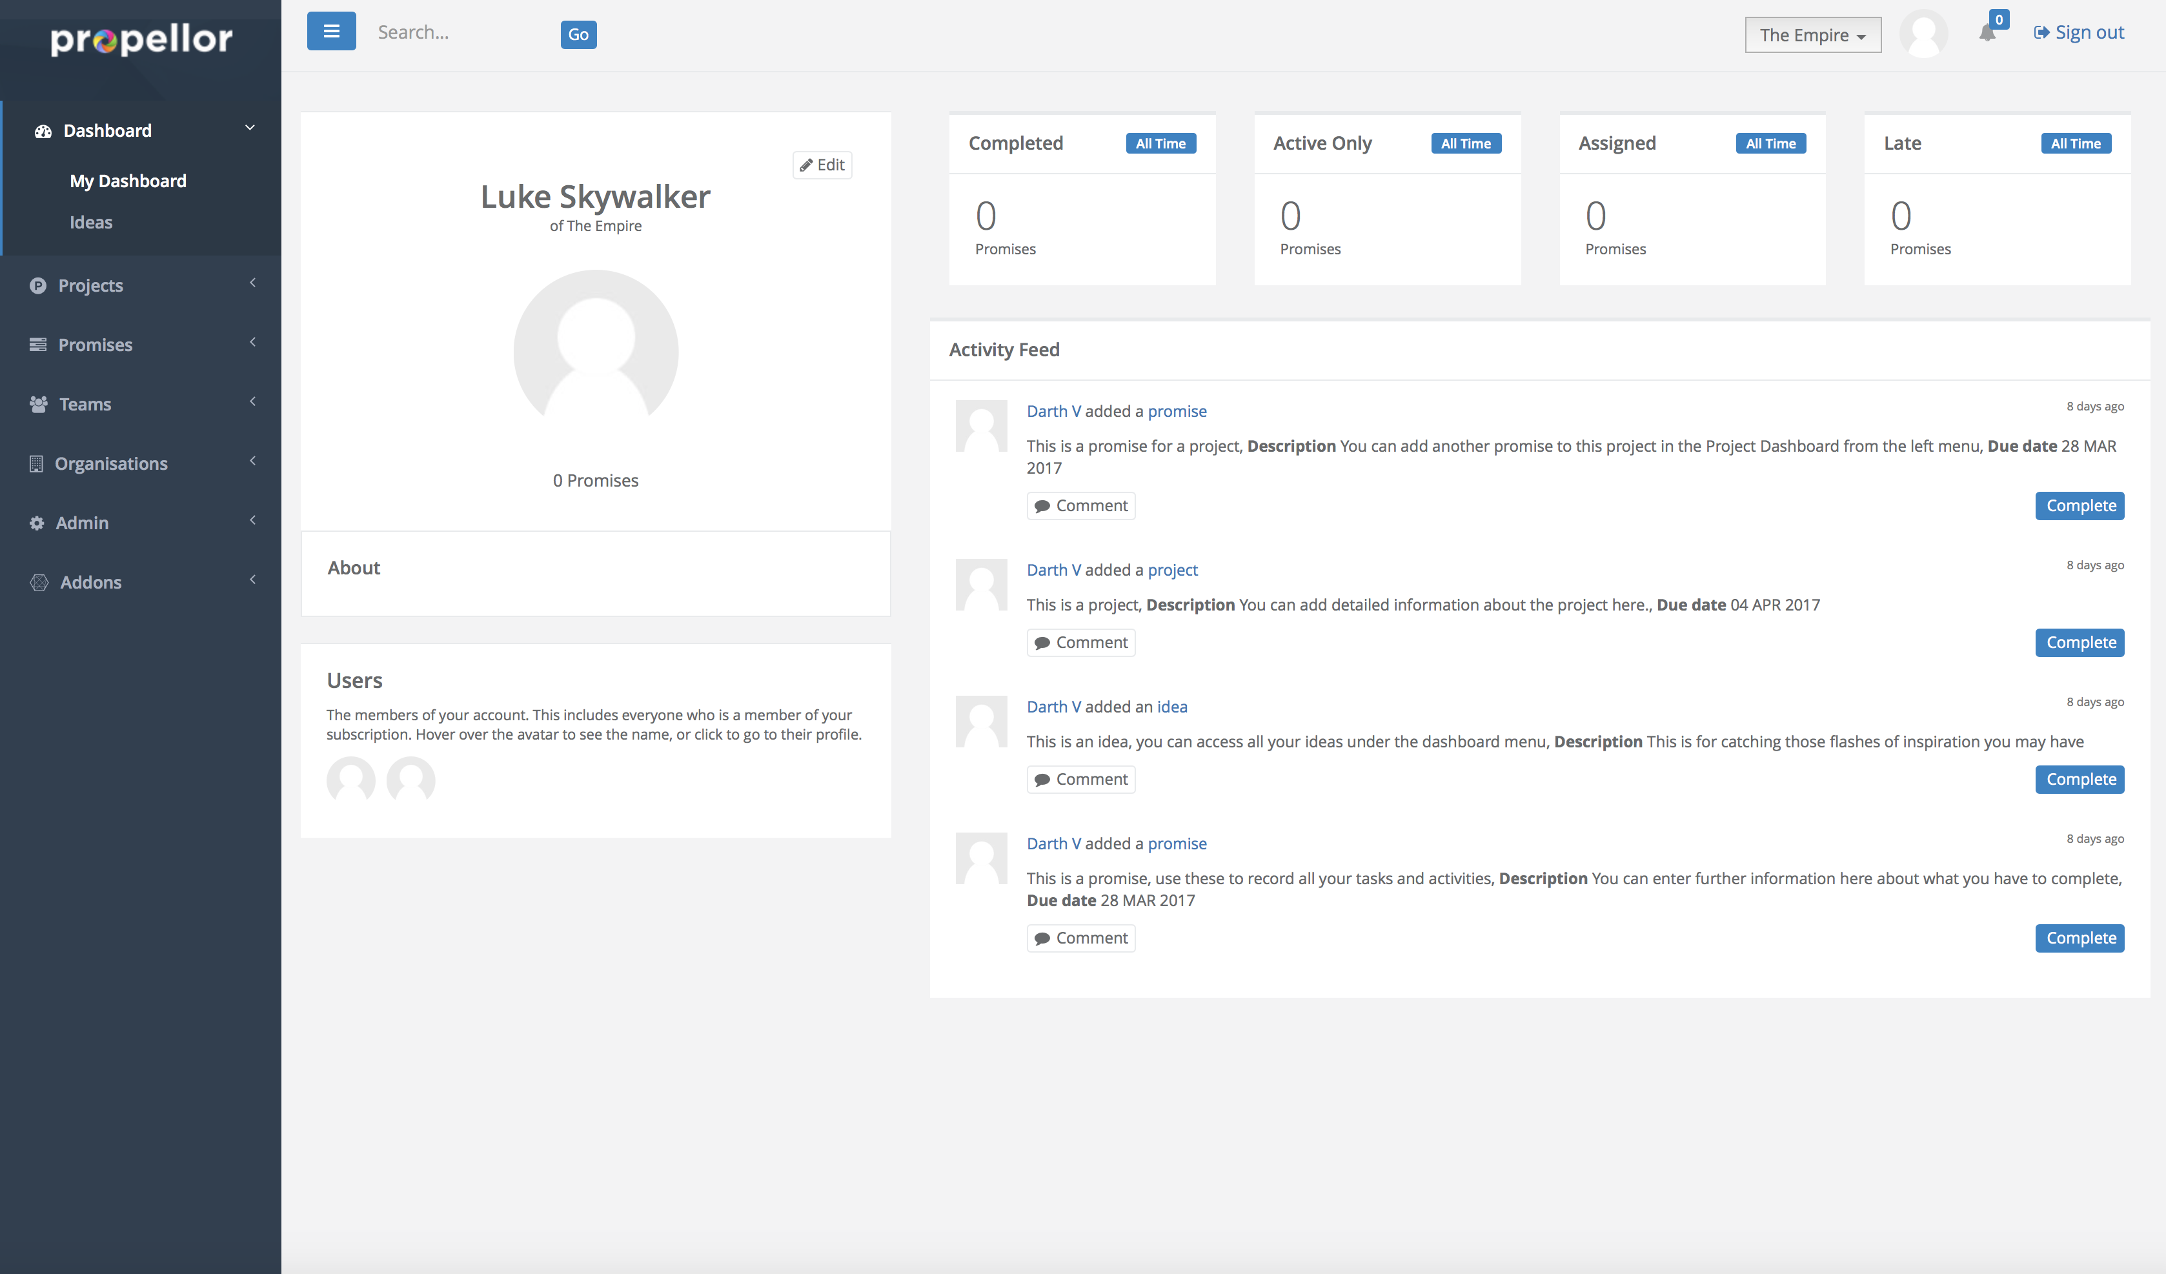
Task: Toggle All Time filter on Assigned card
Action: point(1770,143)
